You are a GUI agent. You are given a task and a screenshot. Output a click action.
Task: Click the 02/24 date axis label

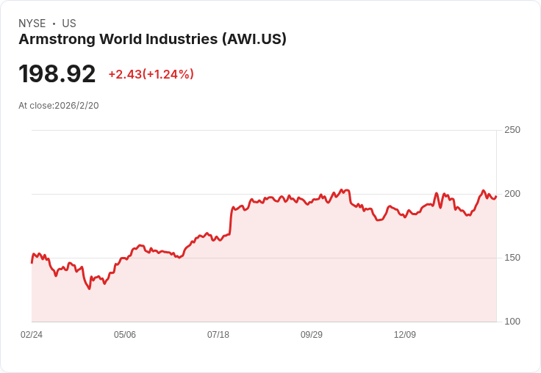tap(32, 335)
